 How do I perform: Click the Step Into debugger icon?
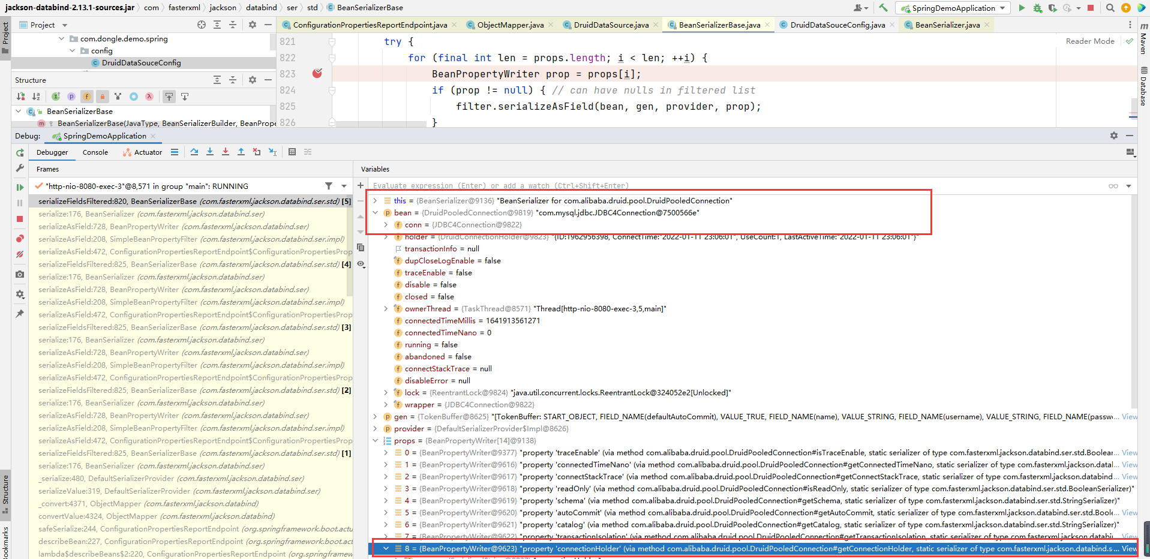point(210,152)
